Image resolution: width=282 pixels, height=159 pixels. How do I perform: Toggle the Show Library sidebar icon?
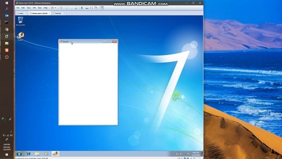82,8
